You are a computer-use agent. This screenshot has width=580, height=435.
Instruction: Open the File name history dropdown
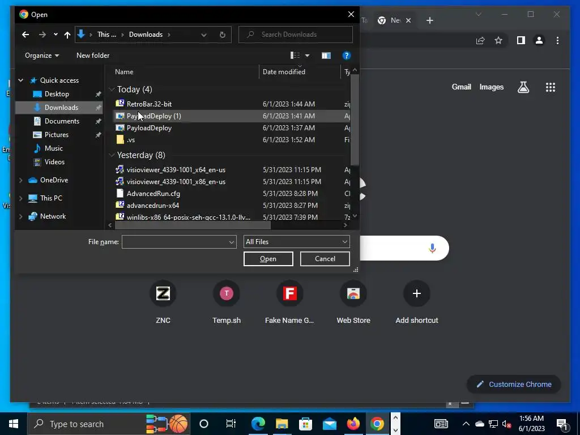pos(232,242)
